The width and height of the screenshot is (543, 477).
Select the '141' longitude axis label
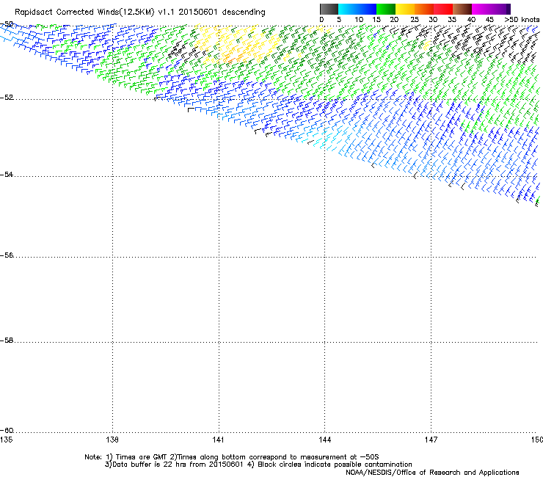click(x=218, y=440)
